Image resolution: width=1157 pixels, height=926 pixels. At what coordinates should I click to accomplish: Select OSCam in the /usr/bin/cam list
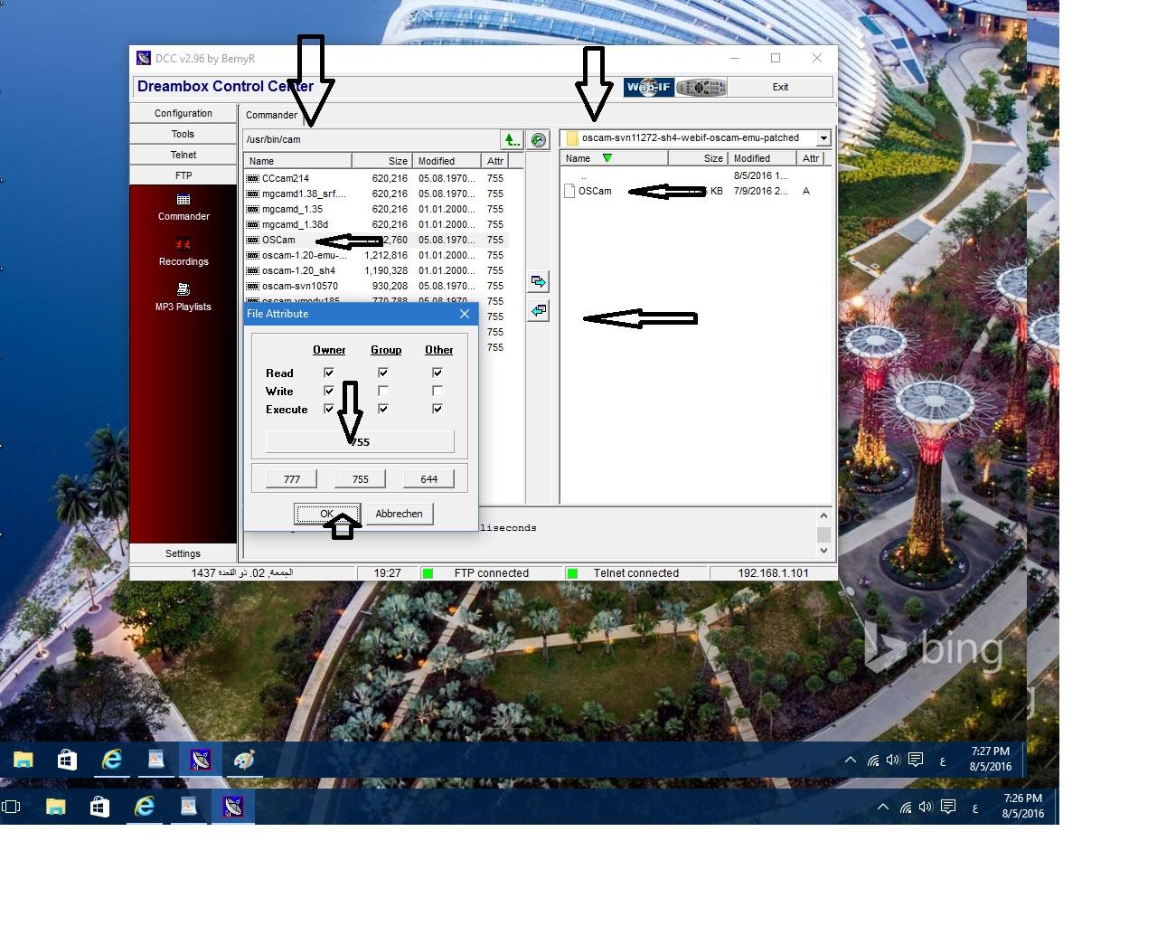click(x=376, y=240)
